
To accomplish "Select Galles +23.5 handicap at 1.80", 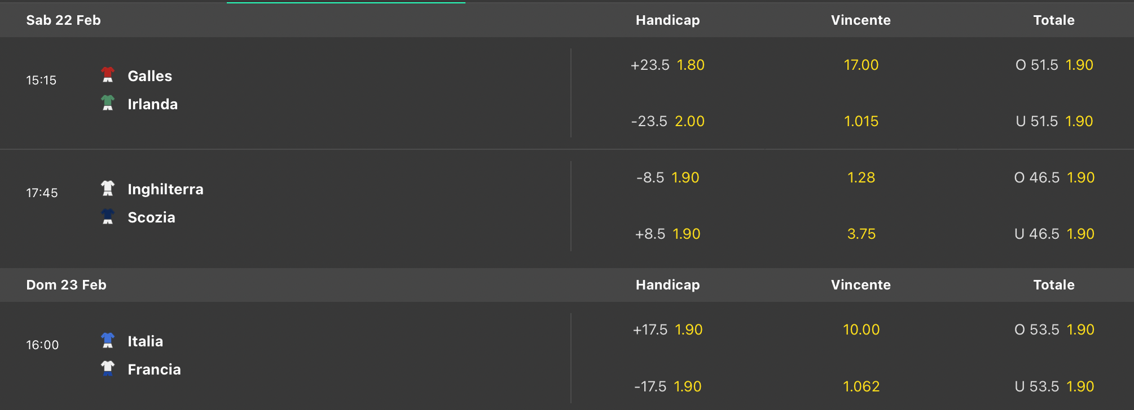I will [667, 65].
